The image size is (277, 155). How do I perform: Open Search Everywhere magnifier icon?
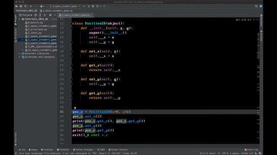click(256, 6)
